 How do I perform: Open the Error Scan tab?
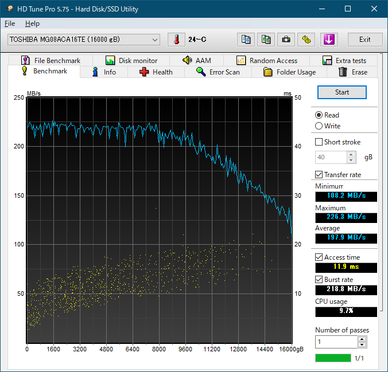pos(218,72)
